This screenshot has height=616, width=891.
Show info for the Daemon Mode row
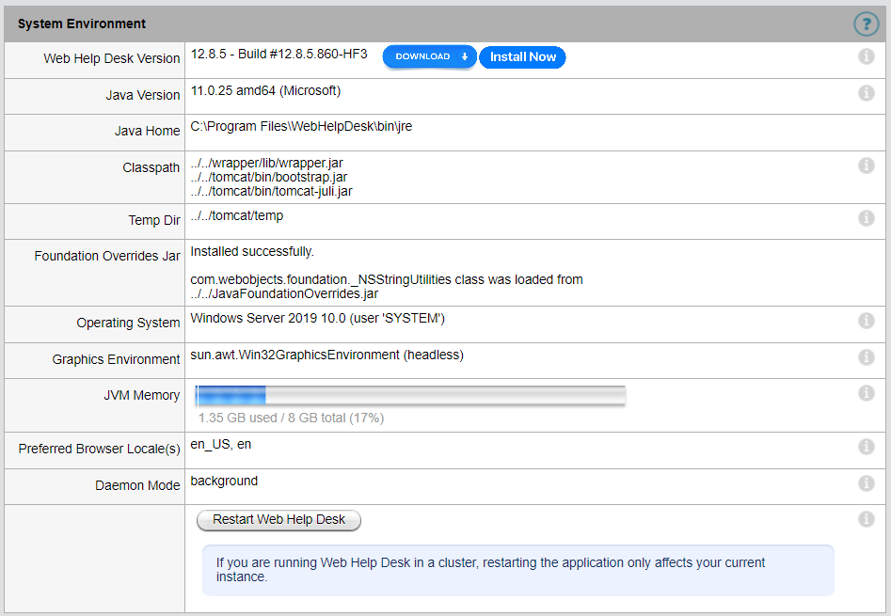866,483
